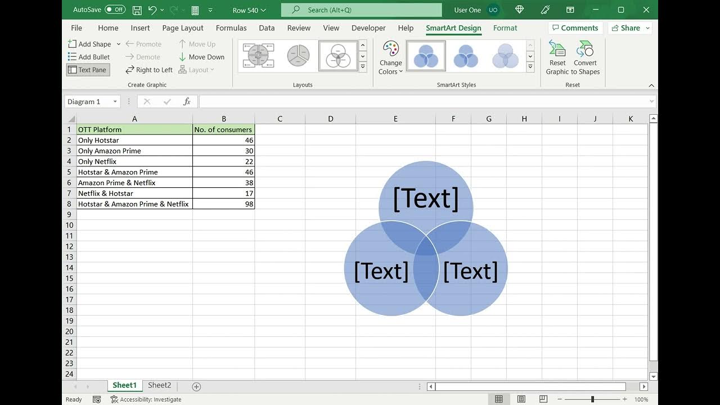
Task: Undo the last action
Action: [152, 10]
